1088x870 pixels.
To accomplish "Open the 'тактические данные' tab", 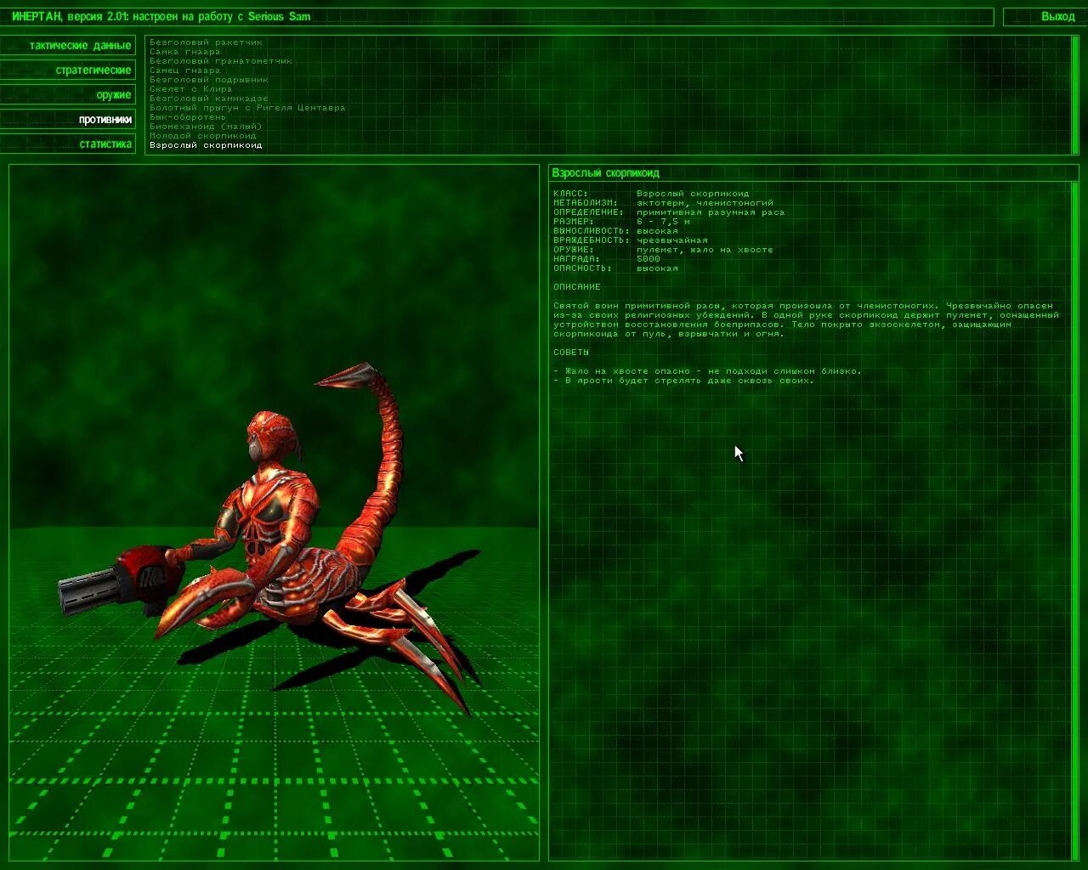I will tap(68, 45).
